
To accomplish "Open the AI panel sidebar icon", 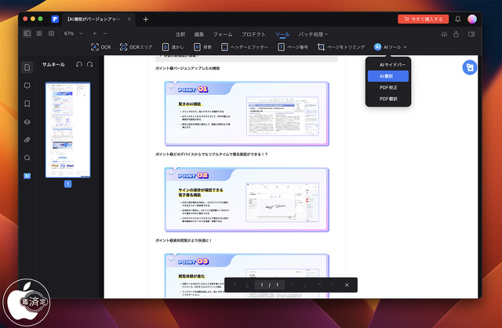I will [27, 176].
